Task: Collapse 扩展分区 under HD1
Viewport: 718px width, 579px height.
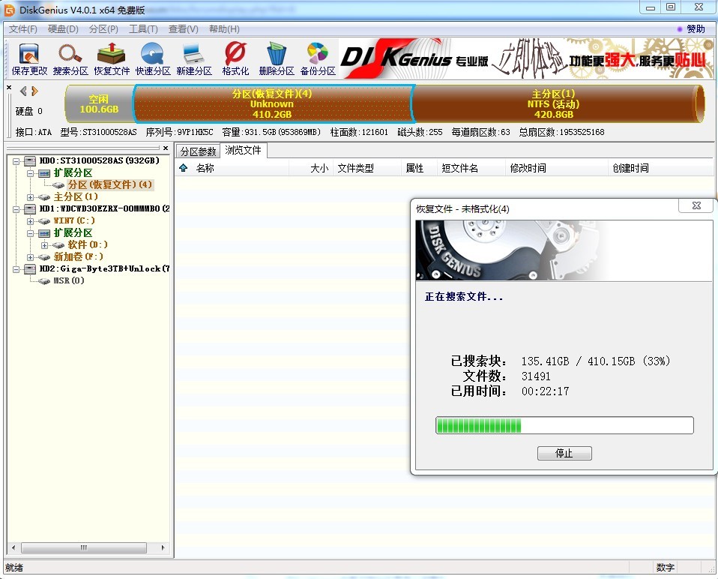Action: coord(30,233)
